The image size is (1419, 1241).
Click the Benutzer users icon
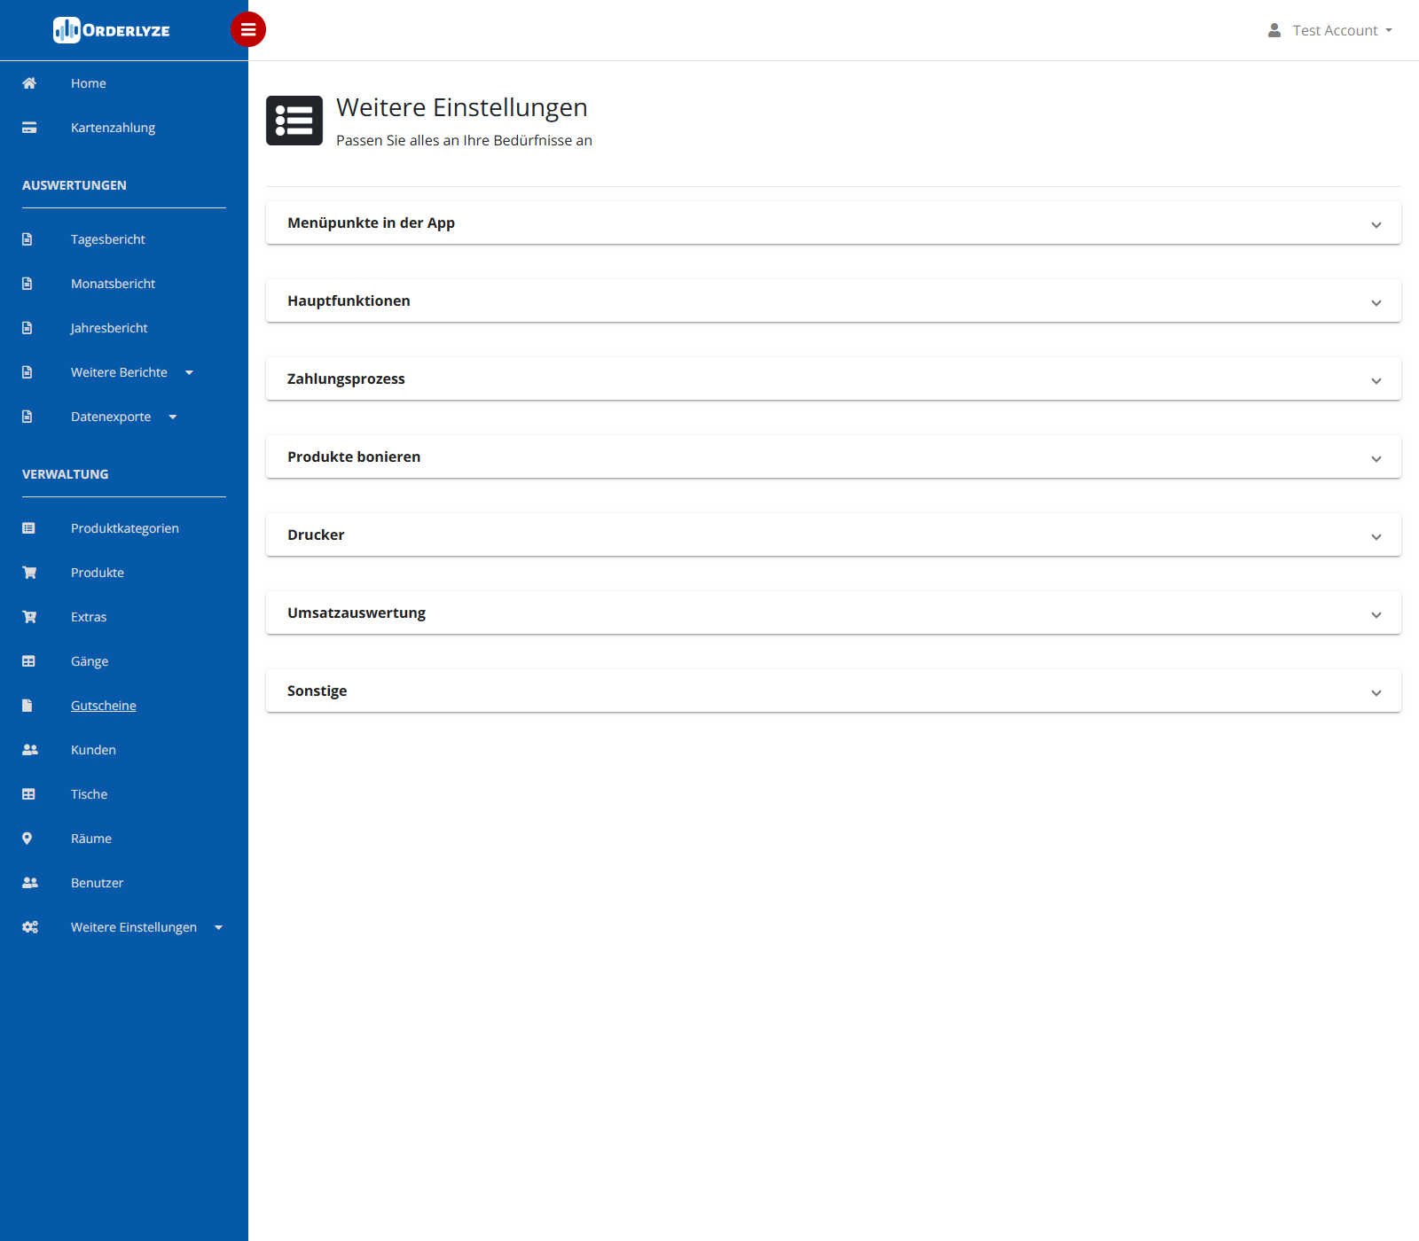tap(30, 883)
